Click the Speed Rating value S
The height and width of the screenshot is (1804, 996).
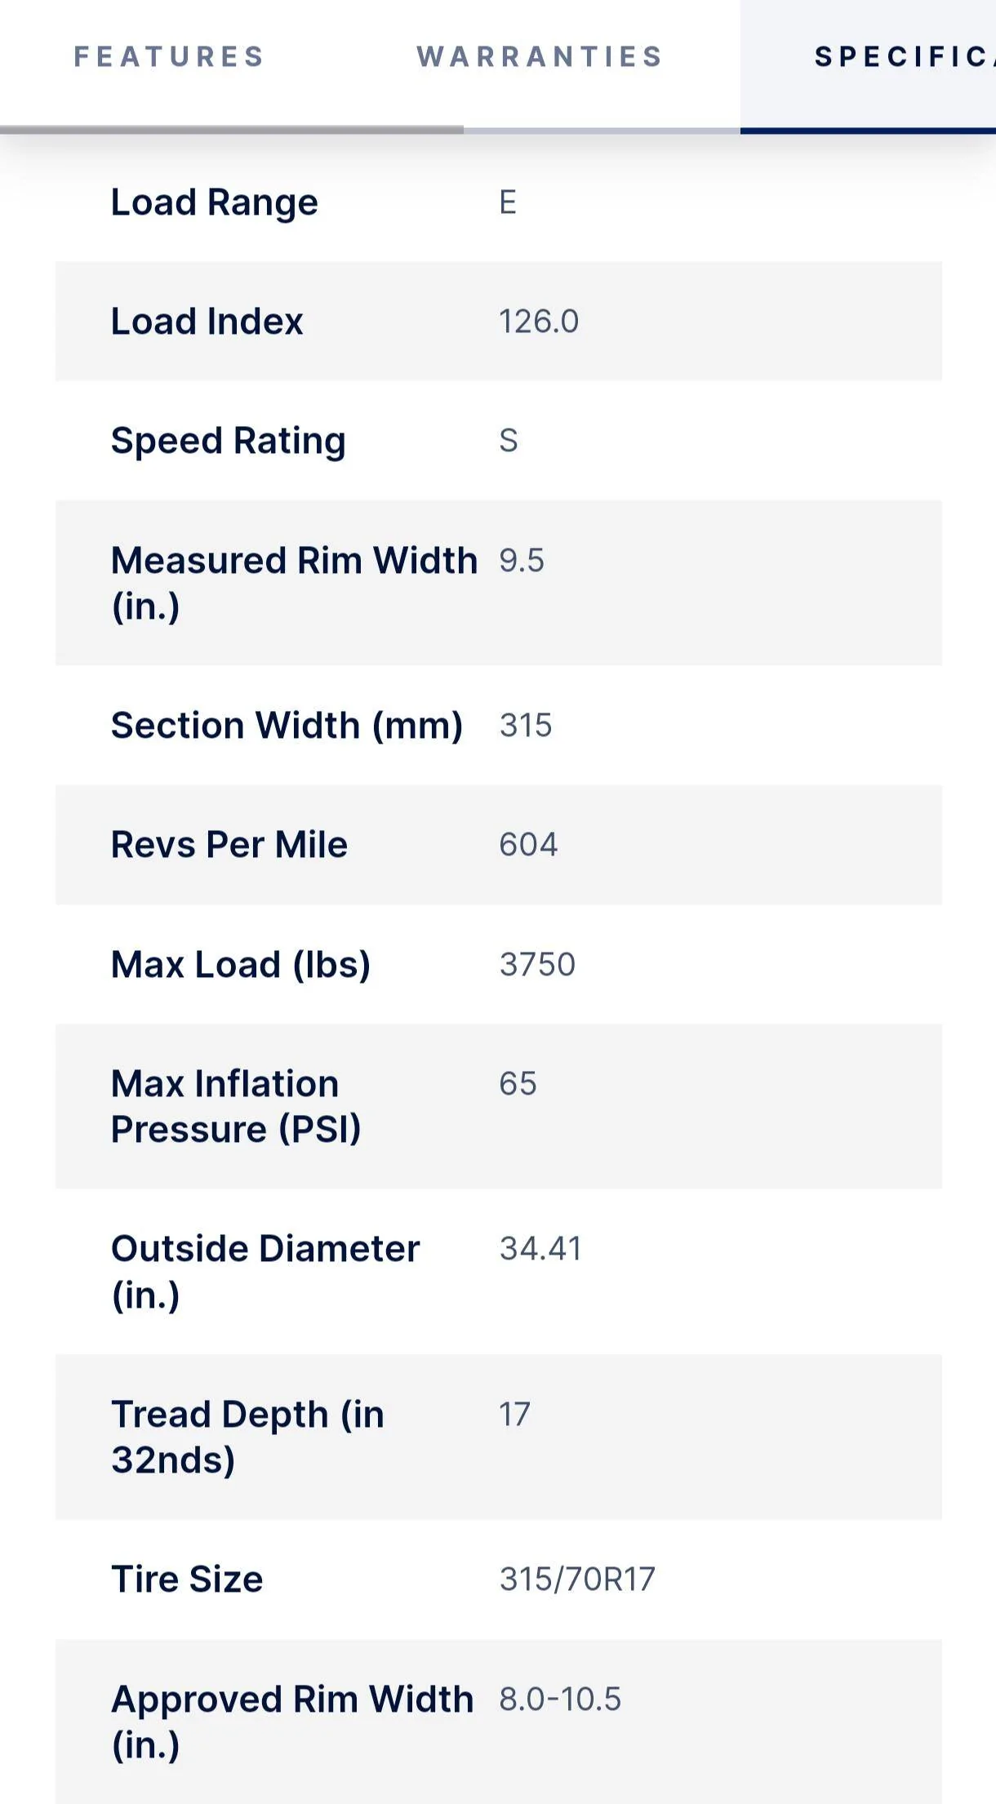pyautogui.click(x=508, y=441)
